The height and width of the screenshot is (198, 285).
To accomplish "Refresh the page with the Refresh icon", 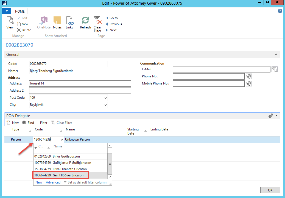I will pyautogui.click(x=85, y=23).
